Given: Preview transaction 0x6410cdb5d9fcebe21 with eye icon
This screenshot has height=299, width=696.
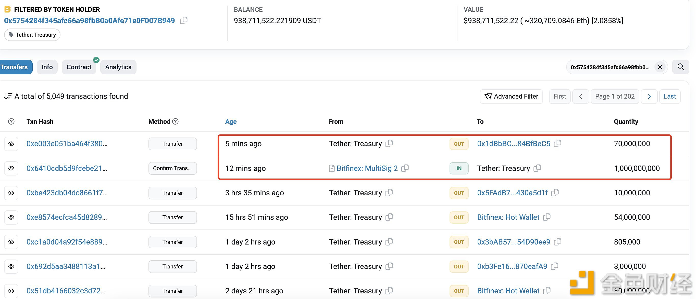Looking at the screenshot, I should point(11,168).
